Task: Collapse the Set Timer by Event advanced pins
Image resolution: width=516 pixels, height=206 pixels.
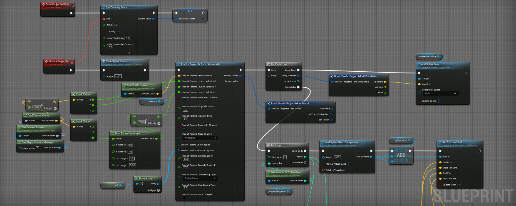Action: (129, 53)
